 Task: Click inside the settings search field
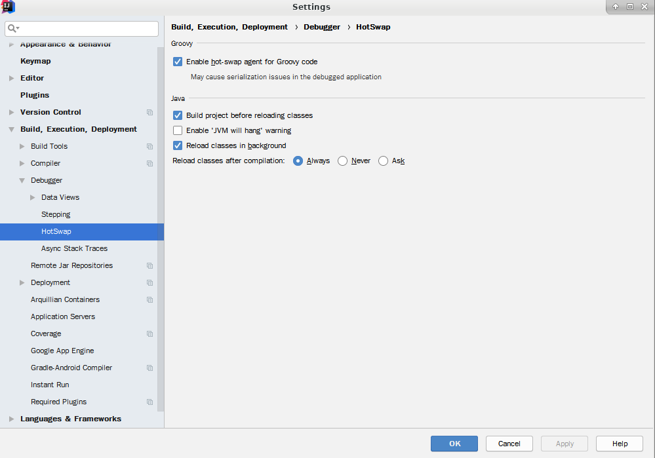coord(82,28)
